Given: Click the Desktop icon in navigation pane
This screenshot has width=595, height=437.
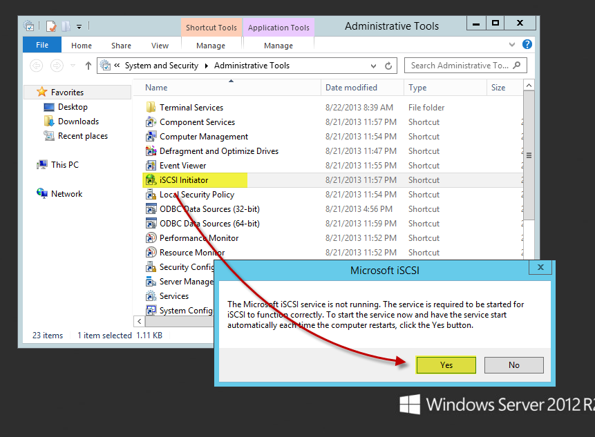Looking at the screenshot, I should [x=49, y=107].
